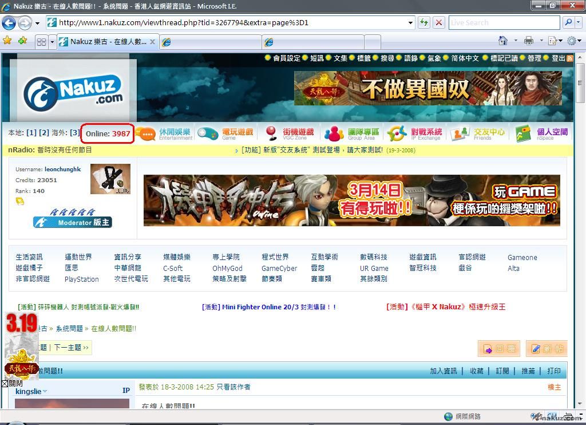This screenshot has height=425, width=586.
Task: Close the Nakuz tab
Action: pyautogui.click(x=152, y=42)
